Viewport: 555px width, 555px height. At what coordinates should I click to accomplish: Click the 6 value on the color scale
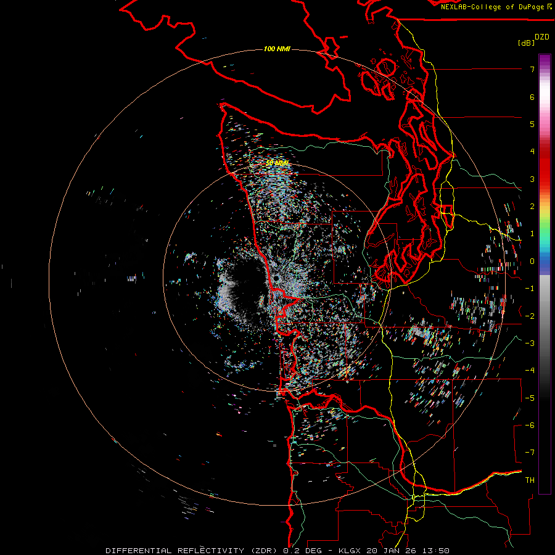532,97
